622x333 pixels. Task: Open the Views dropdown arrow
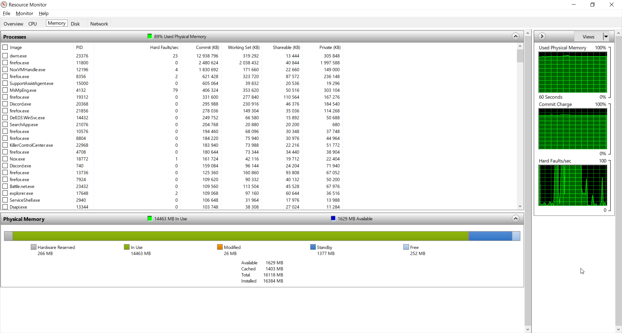click(x=606, y=37)
